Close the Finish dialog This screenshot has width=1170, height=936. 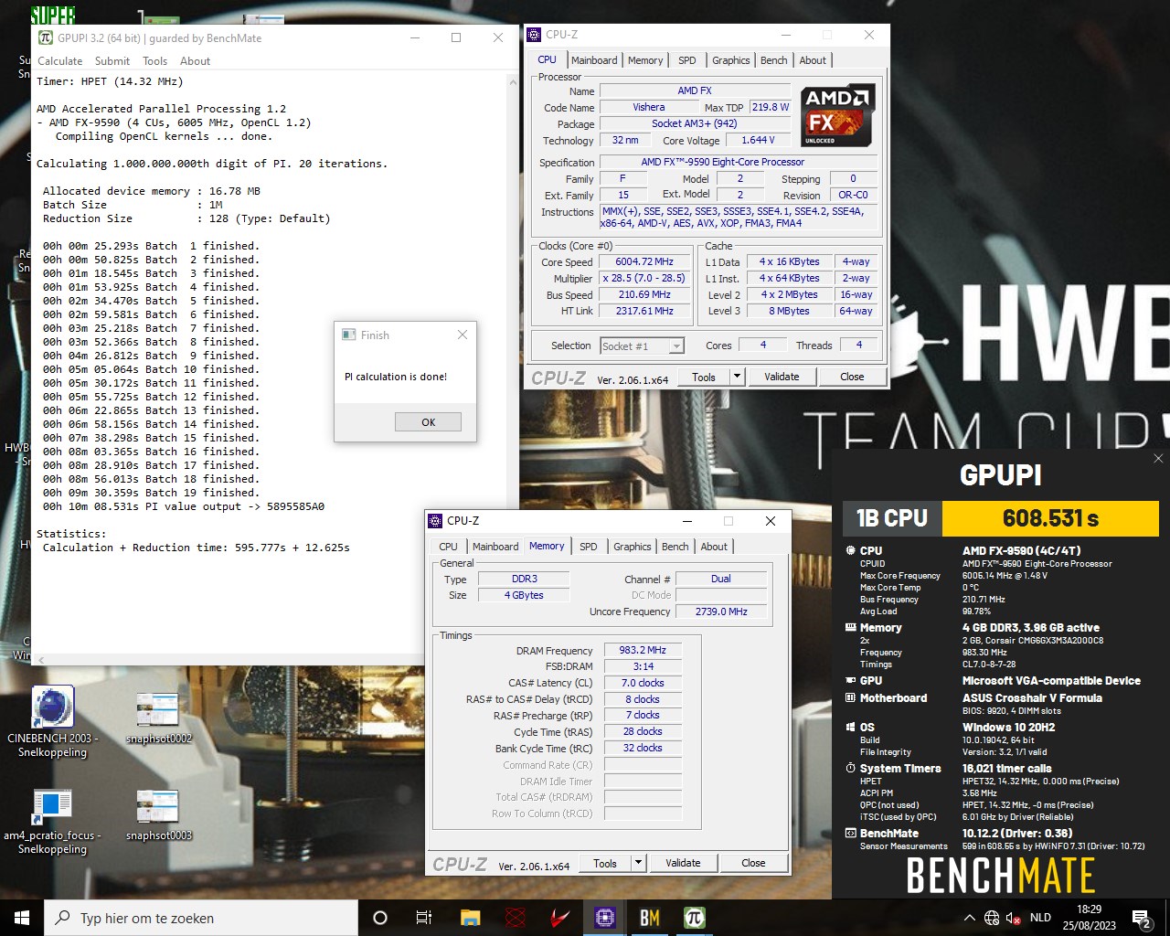point(463,335)
